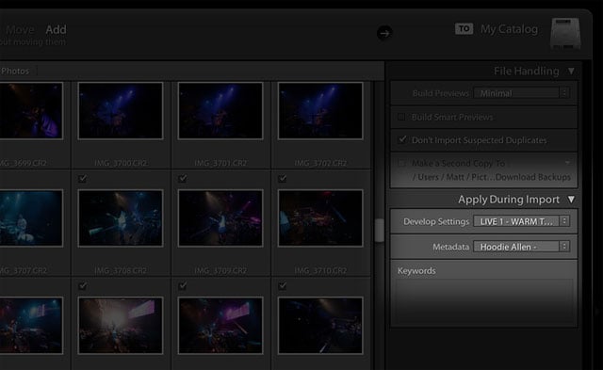Screen dimensions: 603x370
Task: Uncheck the checkbox above IMG_3709.CR2 thumbnail
Action: (183, 178)
